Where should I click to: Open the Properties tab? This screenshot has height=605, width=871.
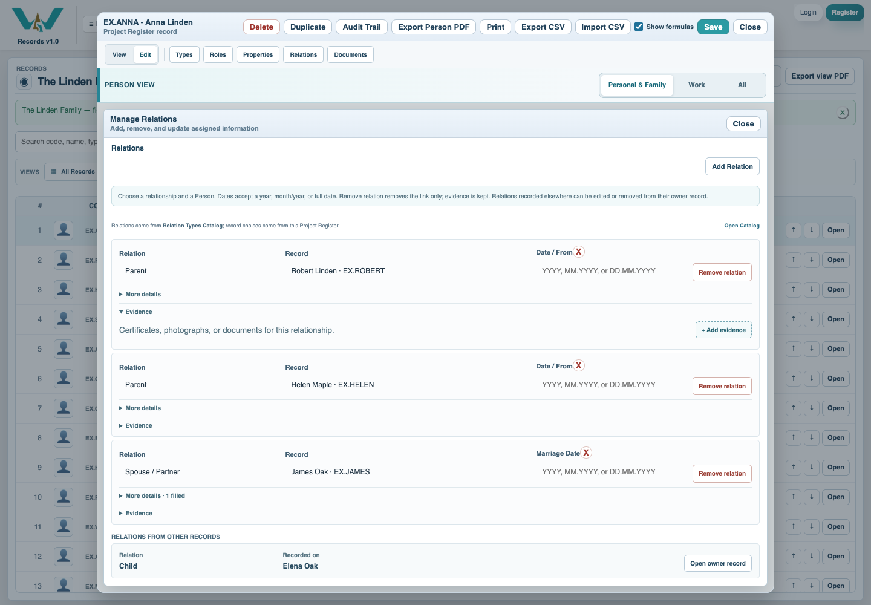tap(258, 54)
